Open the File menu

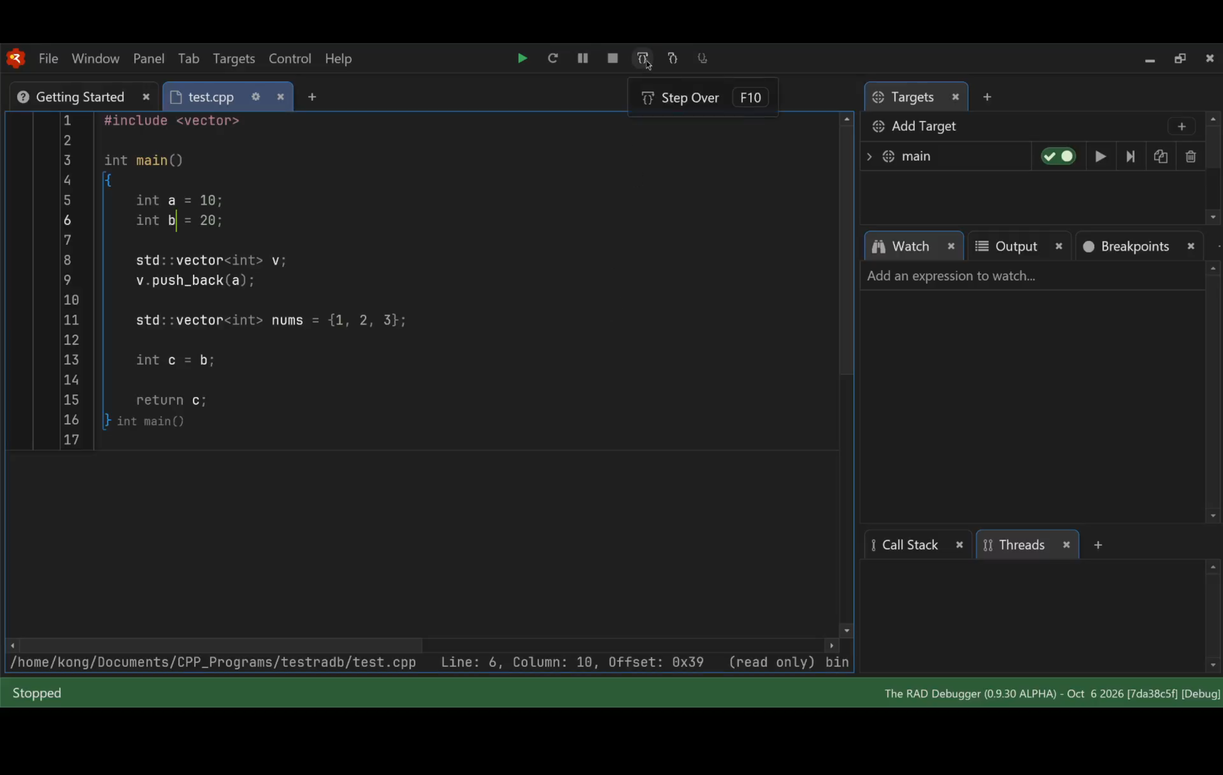[48, 59]
